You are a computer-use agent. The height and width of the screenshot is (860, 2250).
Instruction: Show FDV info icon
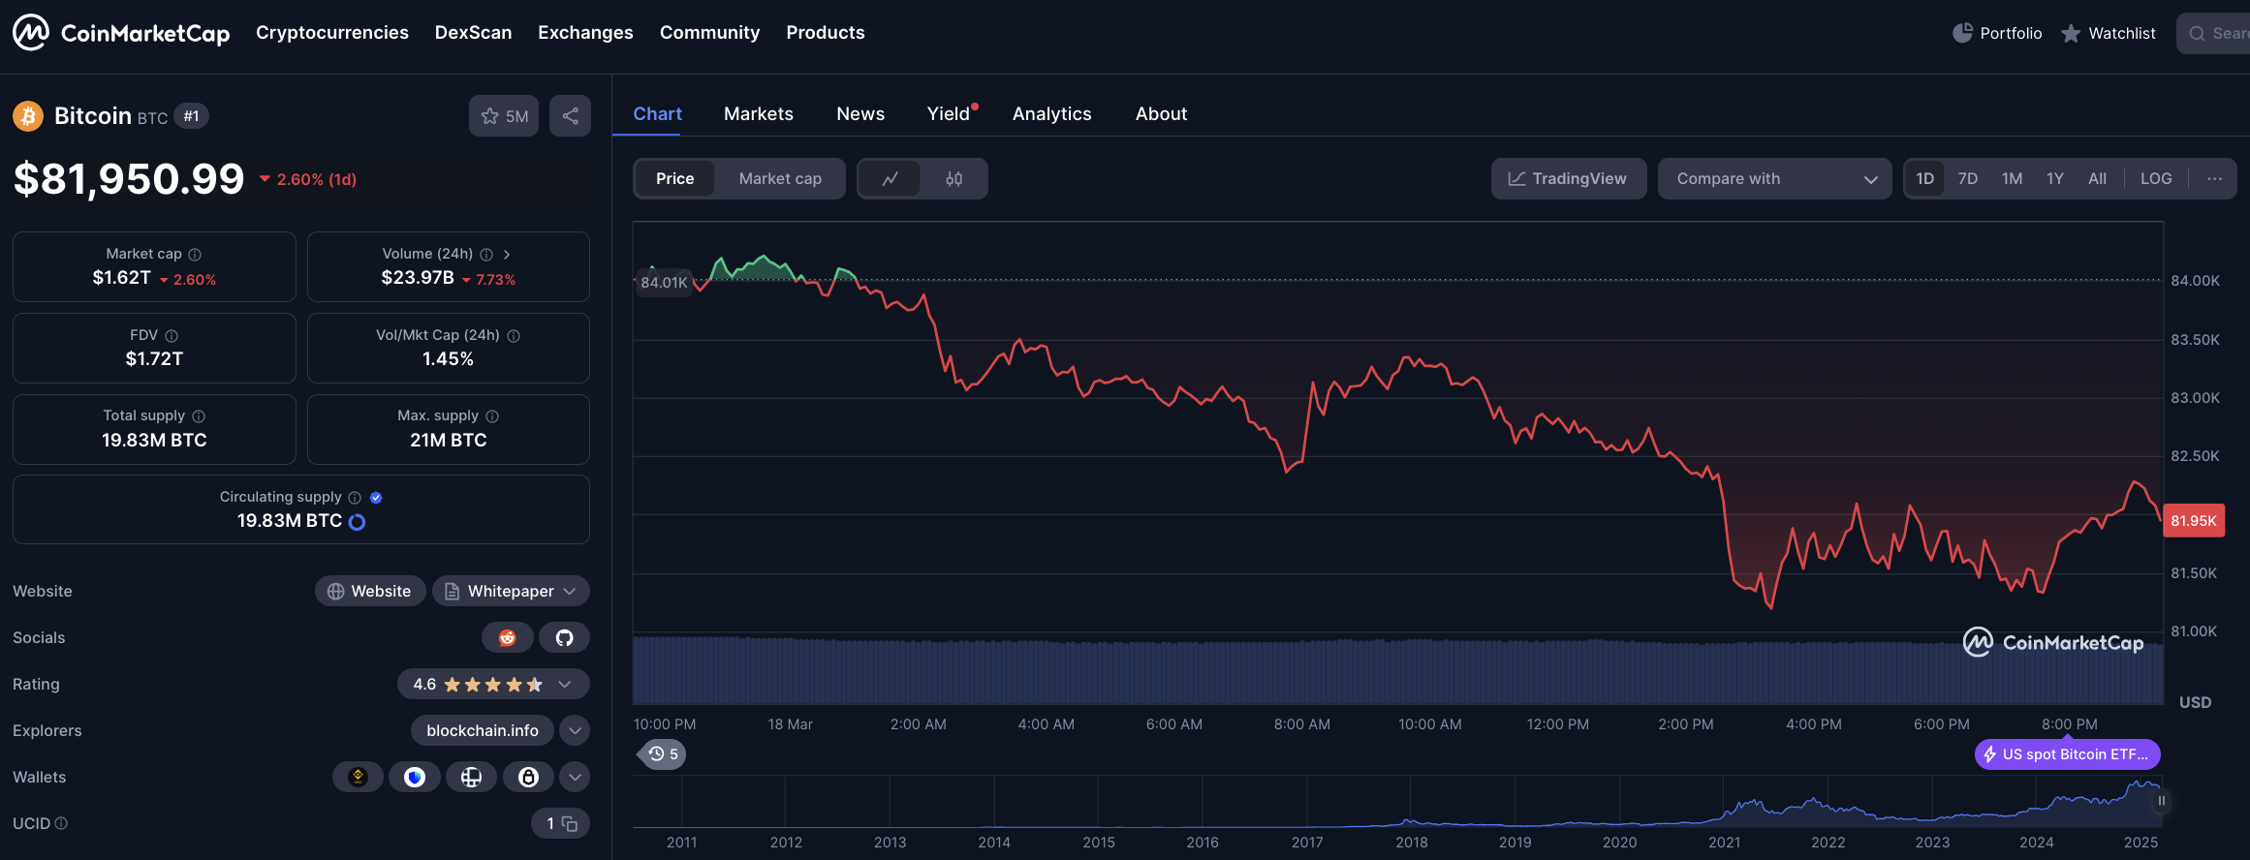pyautogui.click(x=172, y=336)
